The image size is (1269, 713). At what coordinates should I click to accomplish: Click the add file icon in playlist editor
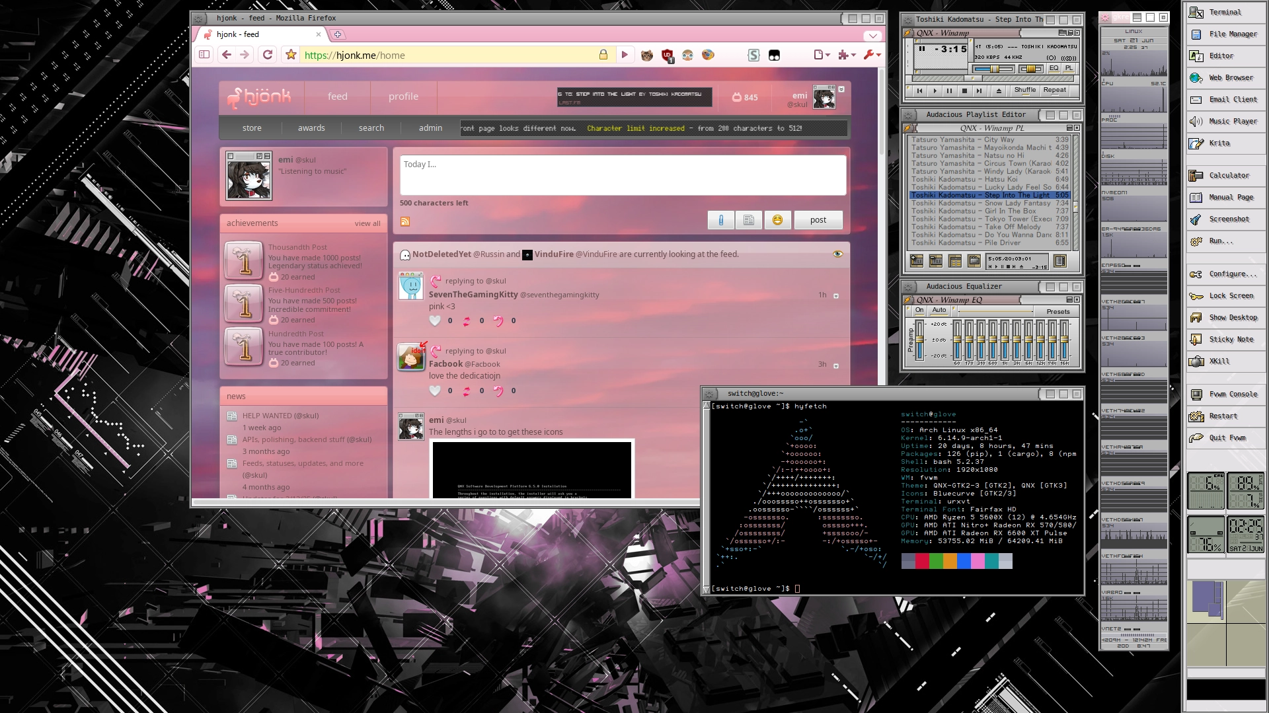[917, 261]
